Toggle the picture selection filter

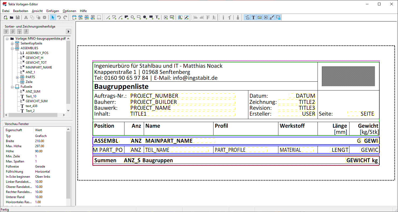[259, 17]
